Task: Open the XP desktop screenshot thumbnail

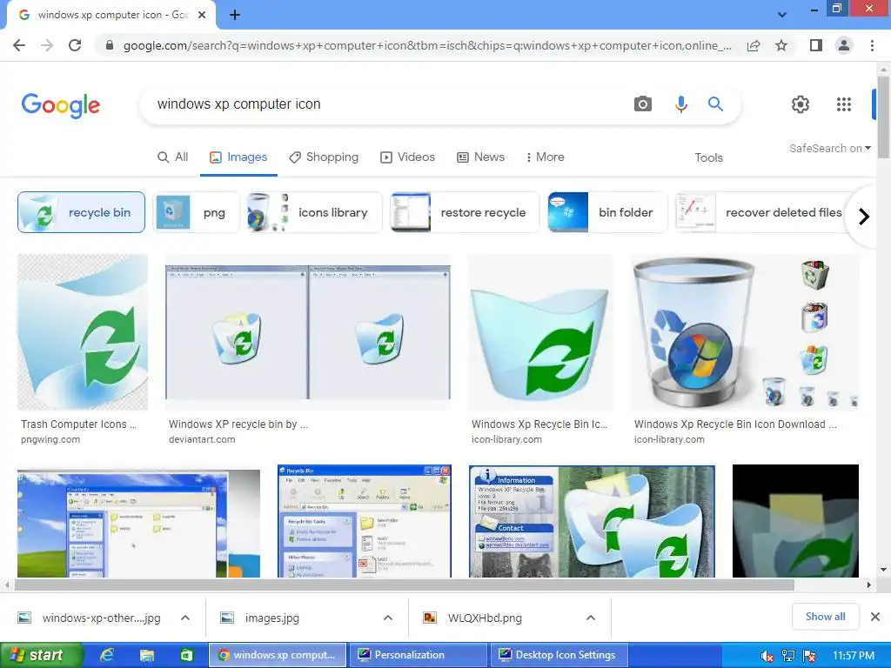Action: 138,524
